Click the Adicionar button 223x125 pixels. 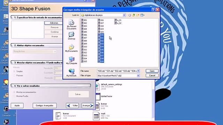click(54, 23)
